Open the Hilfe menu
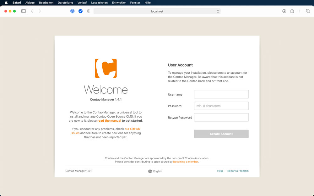 148,3
